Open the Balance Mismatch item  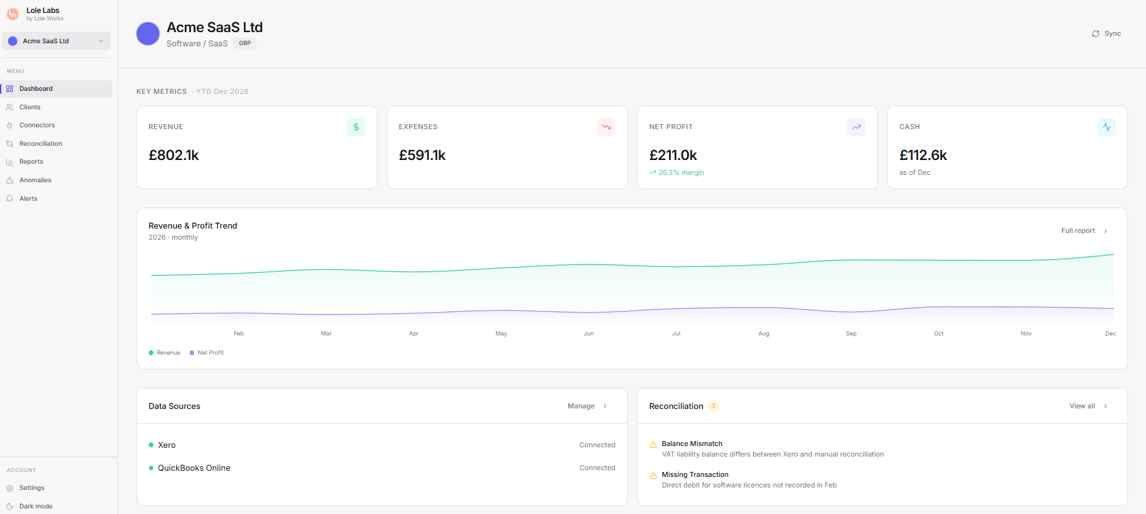pyautogui.click(x=882, y=449)
